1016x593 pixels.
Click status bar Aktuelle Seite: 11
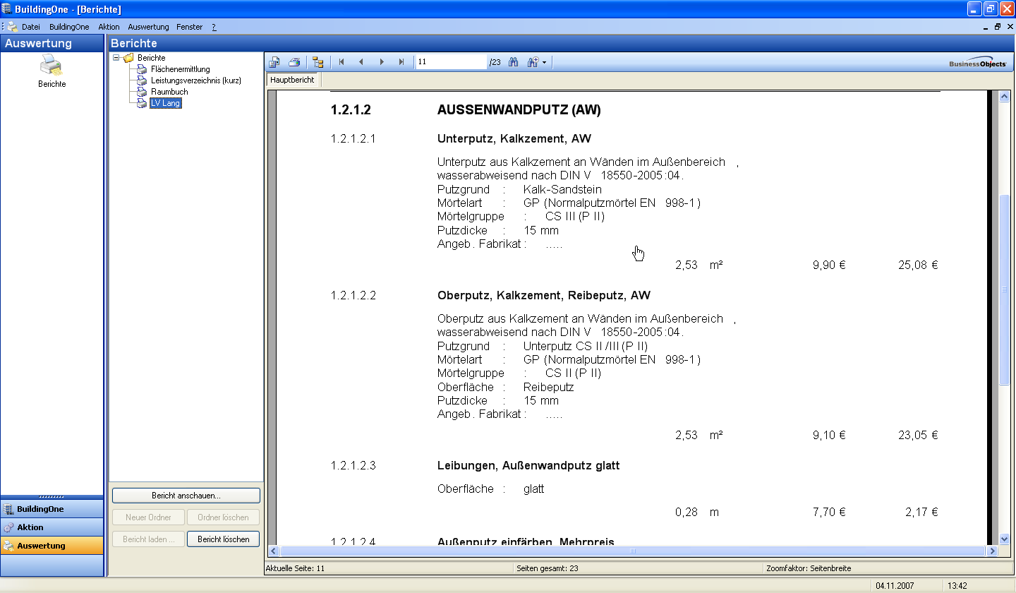[295, 568]
